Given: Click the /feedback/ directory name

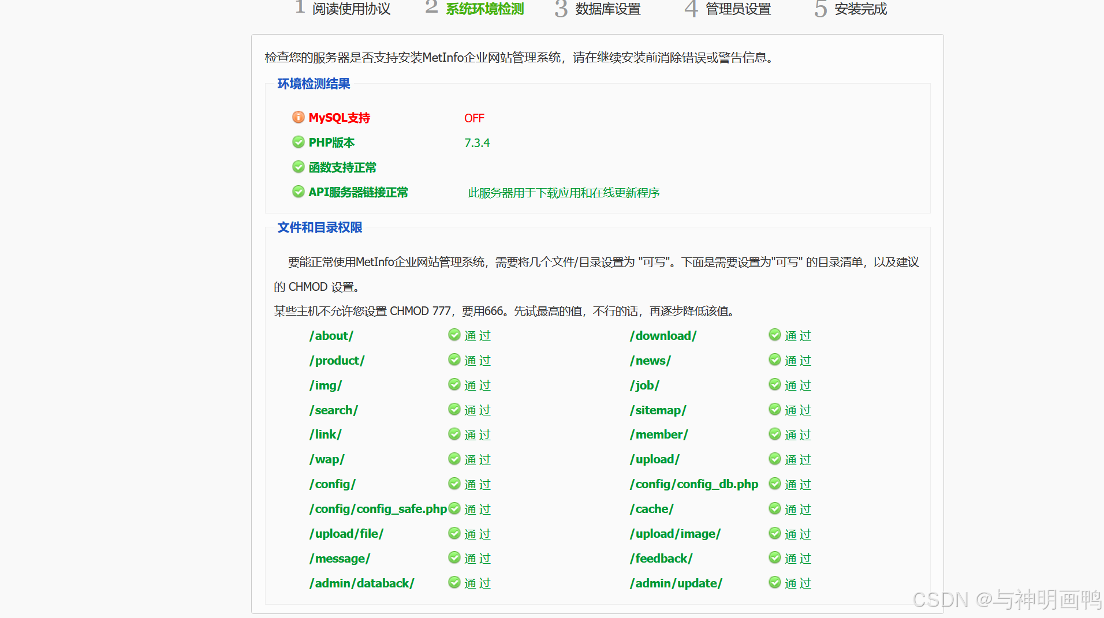Looking at the screenshot, I should 661,559.
